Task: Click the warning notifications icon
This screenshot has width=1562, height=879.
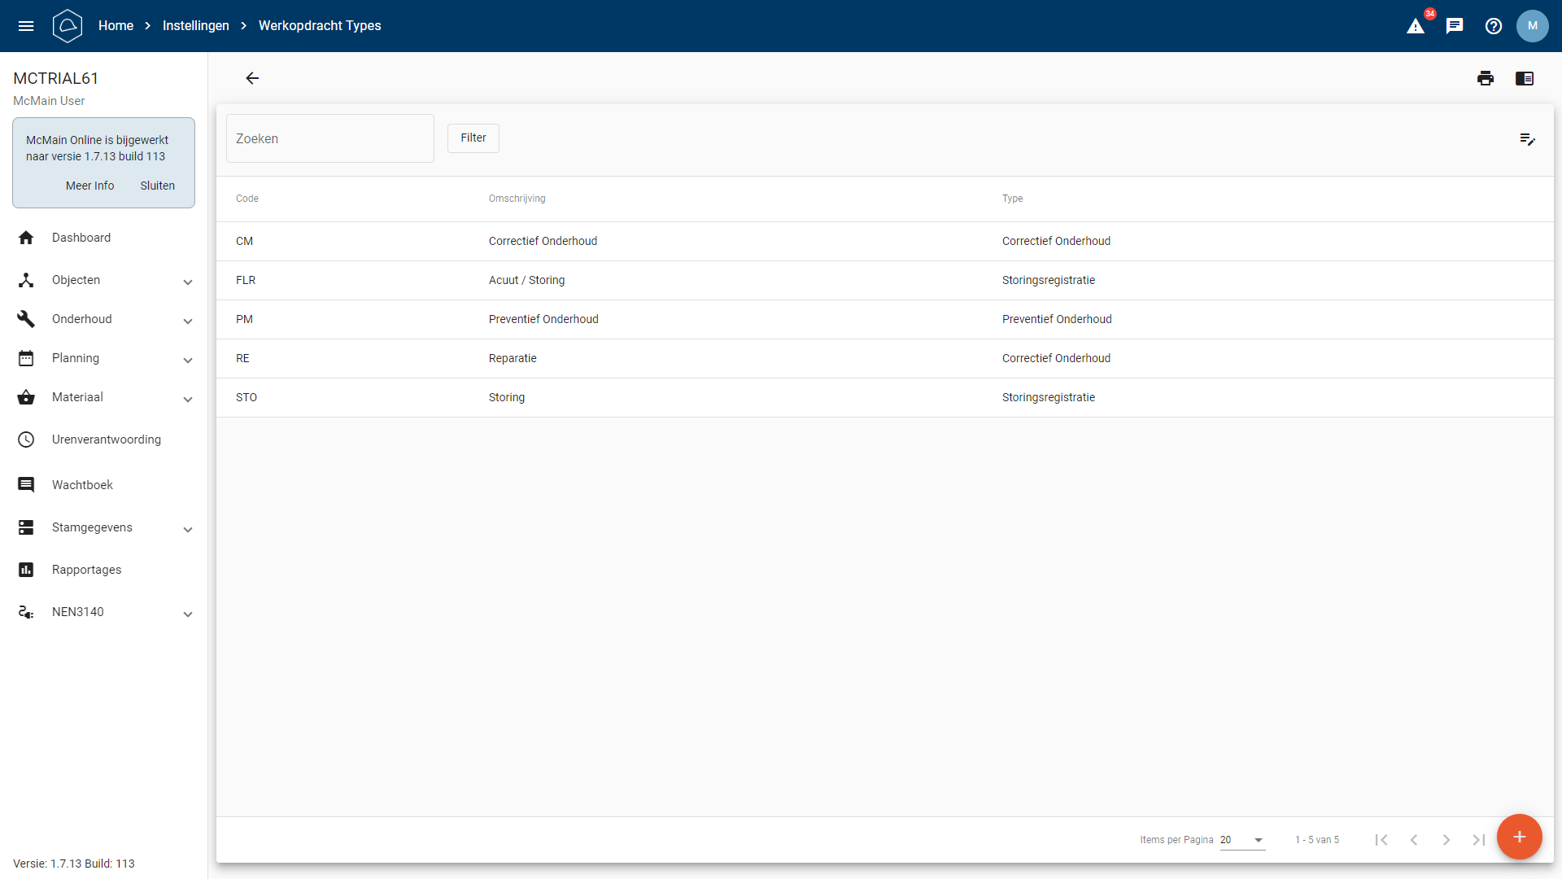Action: (1416, 26)
